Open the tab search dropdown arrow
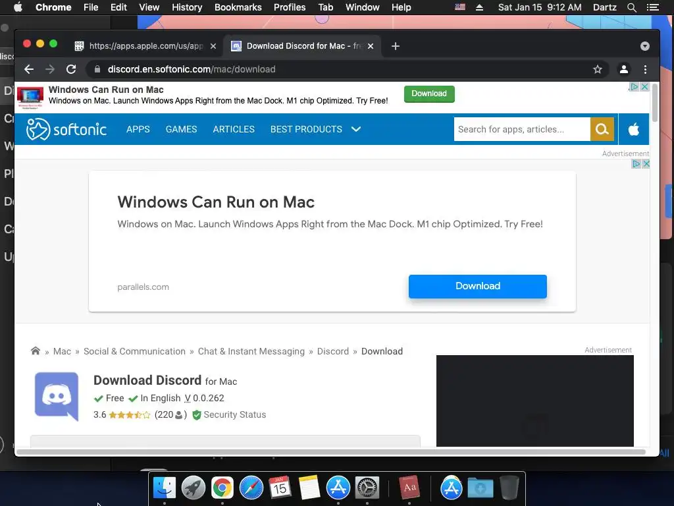 (645, 46)
